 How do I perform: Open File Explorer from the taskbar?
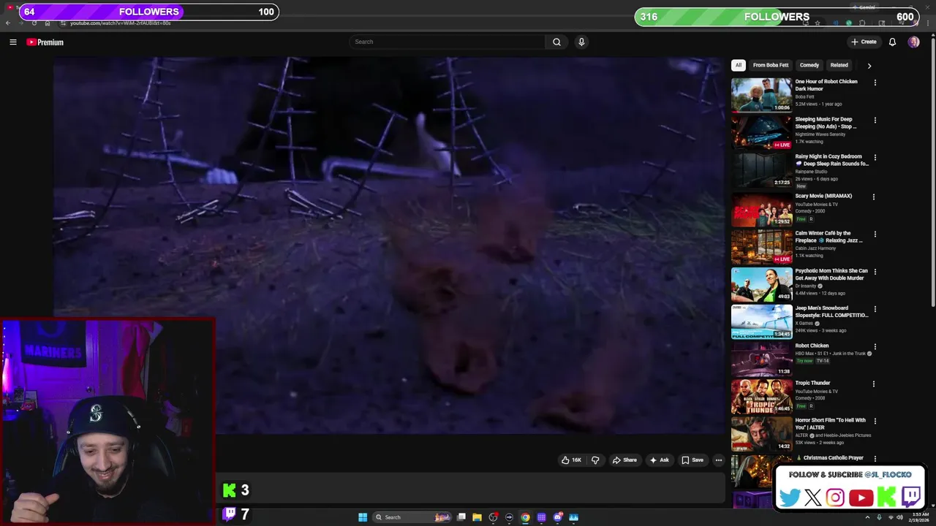(477, 517)
